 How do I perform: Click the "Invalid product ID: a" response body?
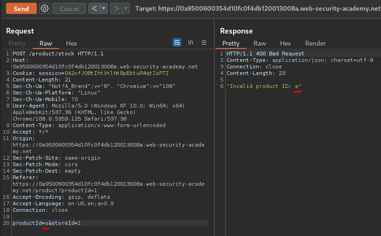(x=264, y=86)
